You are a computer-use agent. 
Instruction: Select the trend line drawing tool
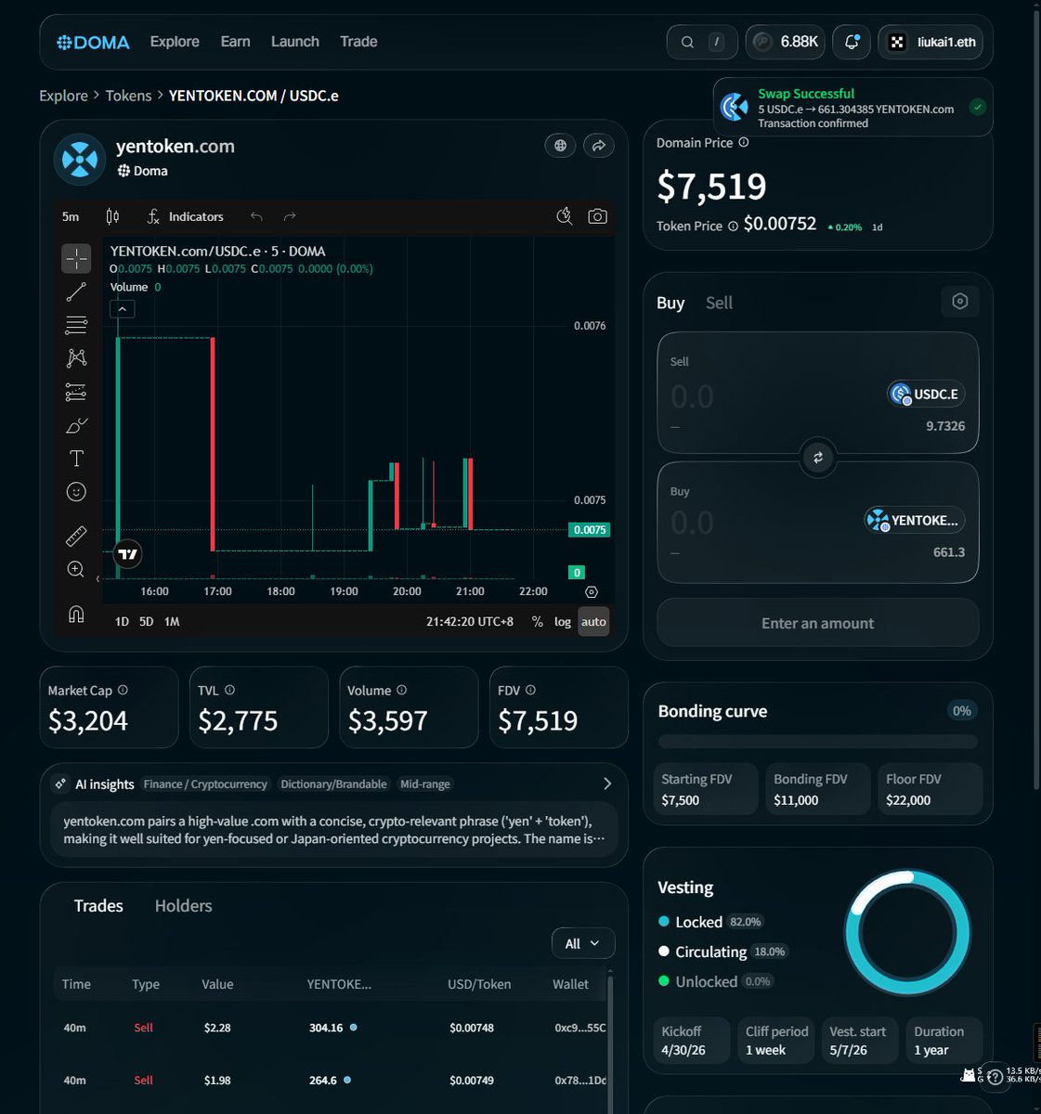click(x=76, y=291)
